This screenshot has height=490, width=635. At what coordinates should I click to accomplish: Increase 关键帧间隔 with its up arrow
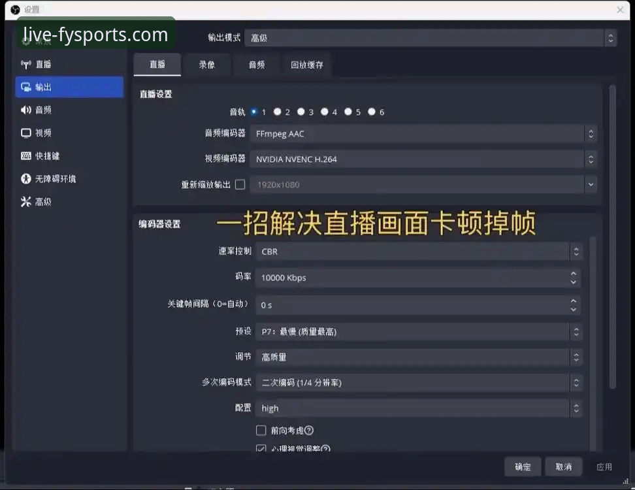(x=574, y=301)
